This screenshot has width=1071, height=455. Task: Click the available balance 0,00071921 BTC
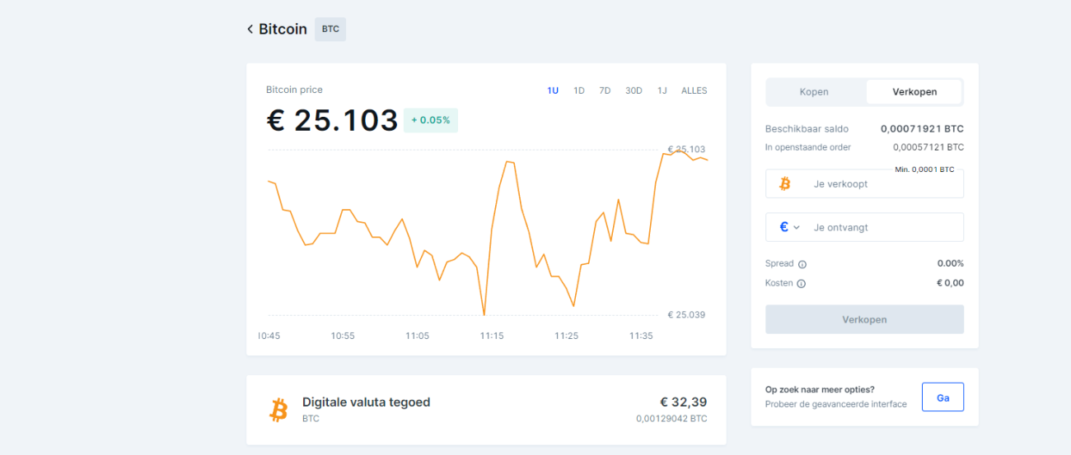pyautogui.click(x=922, y=129)
